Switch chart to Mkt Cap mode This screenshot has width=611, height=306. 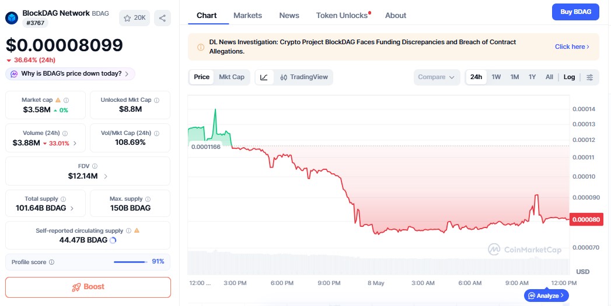232,77
